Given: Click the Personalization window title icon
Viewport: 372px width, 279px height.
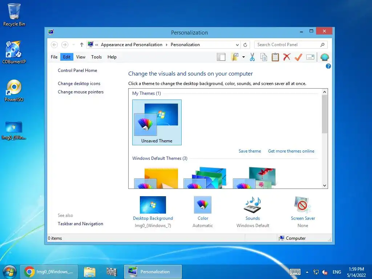Looking at the screenshot, I should coord(51,32).
